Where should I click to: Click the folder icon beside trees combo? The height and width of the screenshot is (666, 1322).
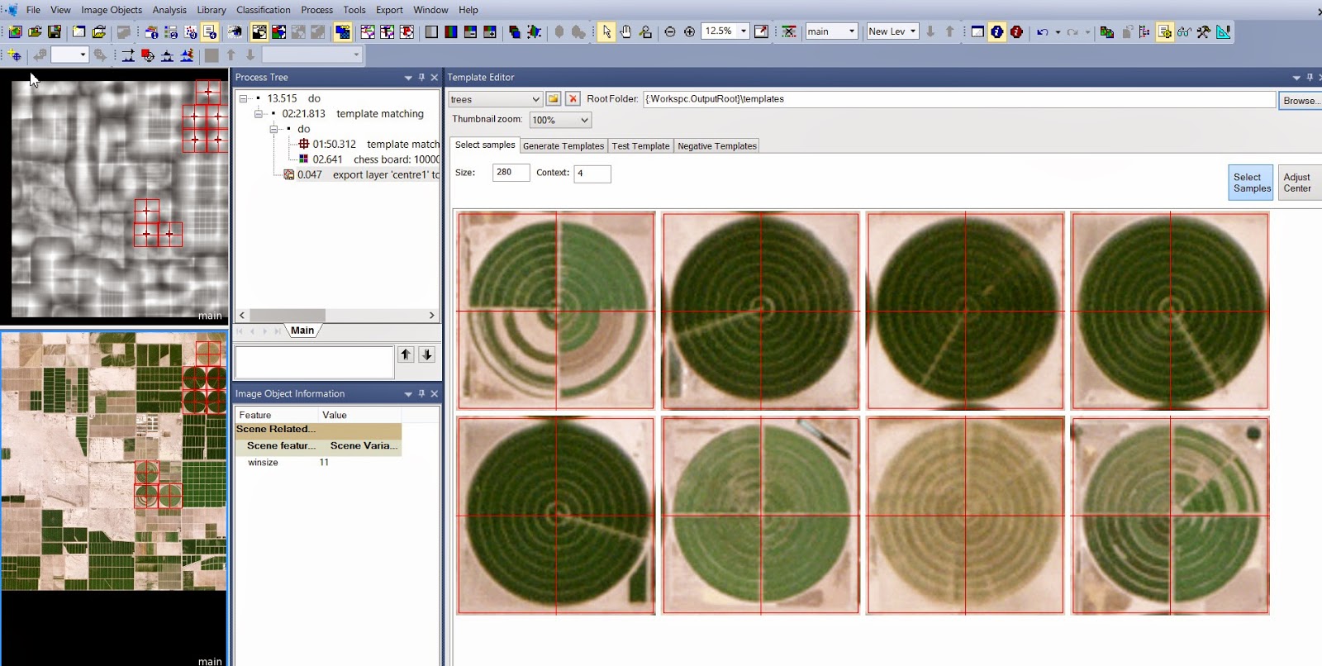click(554, 99)
